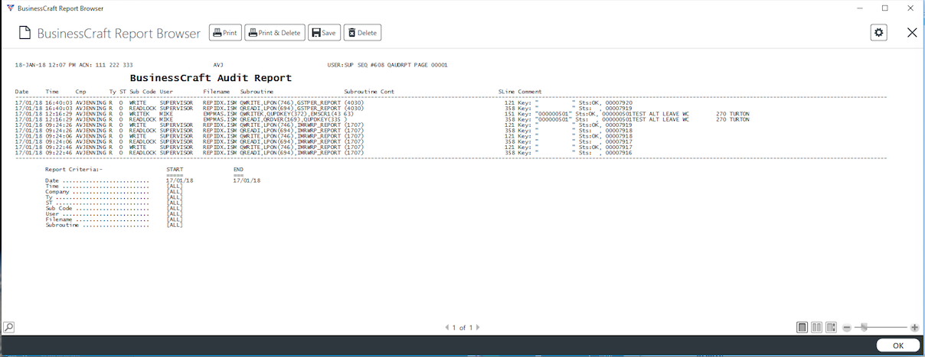Click the START date 17/01/18 in criteria
The height and width of the screenshot is (357, 925).
(180, 180)
